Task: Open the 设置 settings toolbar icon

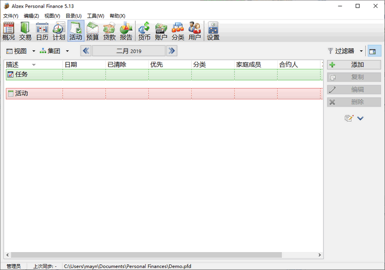Action: [213, 31]
